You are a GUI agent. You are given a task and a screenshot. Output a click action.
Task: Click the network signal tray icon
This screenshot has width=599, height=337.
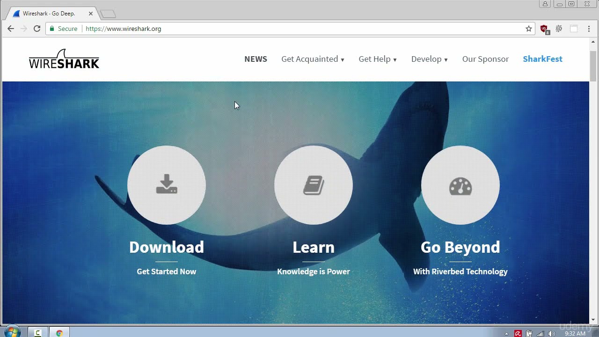point(541,334)
